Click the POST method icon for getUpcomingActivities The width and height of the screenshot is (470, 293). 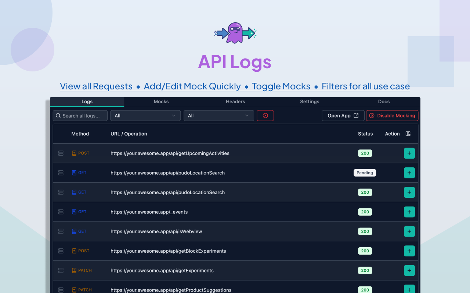tap(74, 153)
